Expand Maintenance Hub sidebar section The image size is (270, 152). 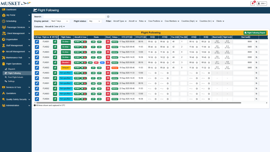click(16, 58)
